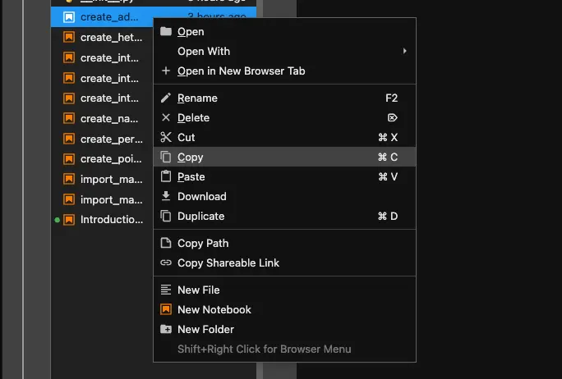Screen dimensions: 562x379
Task: Click the plus icon for Open in New Browser Tab
Action: [x=166, y=71]
